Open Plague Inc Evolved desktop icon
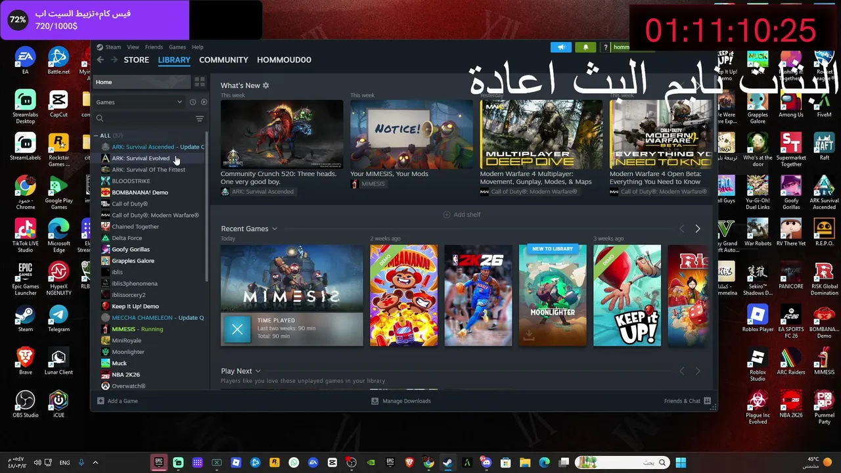The width and height of the screenshot is (841, 473). tap(758, 407)
